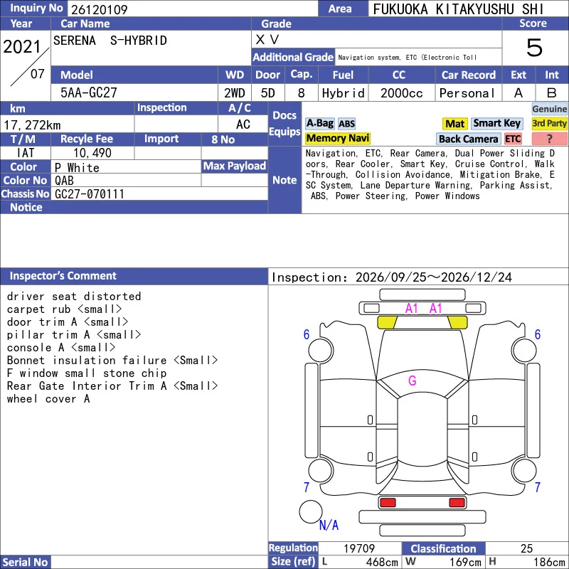Select the 3rd Party label

tap(549, 123)
